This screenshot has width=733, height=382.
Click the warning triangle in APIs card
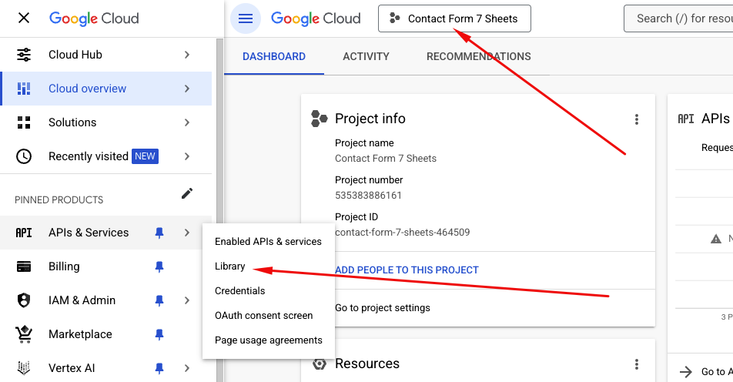(716, 239)
